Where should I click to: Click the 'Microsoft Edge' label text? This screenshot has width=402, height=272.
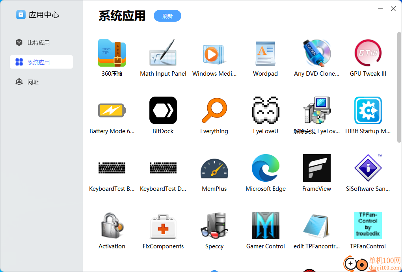266,189
